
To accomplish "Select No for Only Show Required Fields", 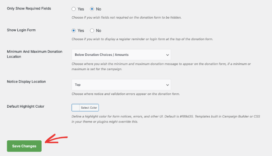I will click(92, 9).
